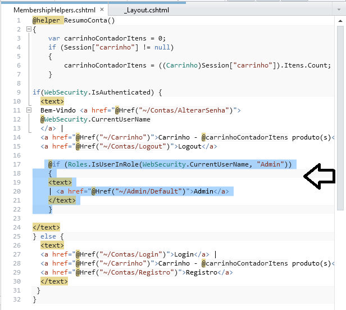Click @carrinhoContadorItens on line 28
Image resolution: width=346 pixels, height=310 pixels.
(245, 263)
